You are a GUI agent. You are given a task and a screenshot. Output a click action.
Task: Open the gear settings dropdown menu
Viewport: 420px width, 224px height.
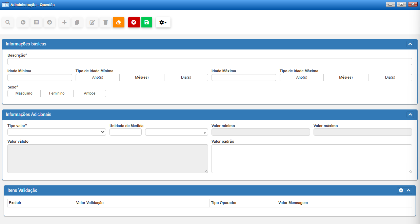pos(163,22)
